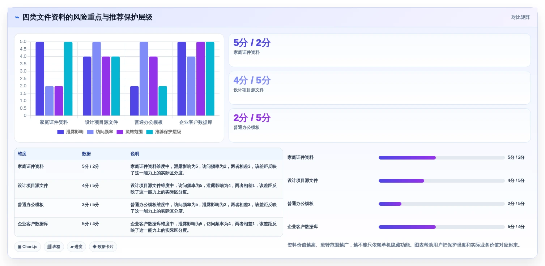The width and height of the screenshot is (545, 266).
Task: Click 企业客户数据库 chart axis label
Action: point(196,122)
